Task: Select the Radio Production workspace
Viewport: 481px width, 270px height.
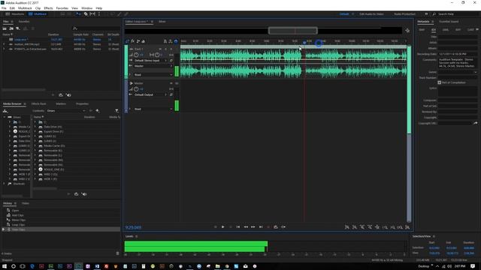Action: (x=404, y=14)
